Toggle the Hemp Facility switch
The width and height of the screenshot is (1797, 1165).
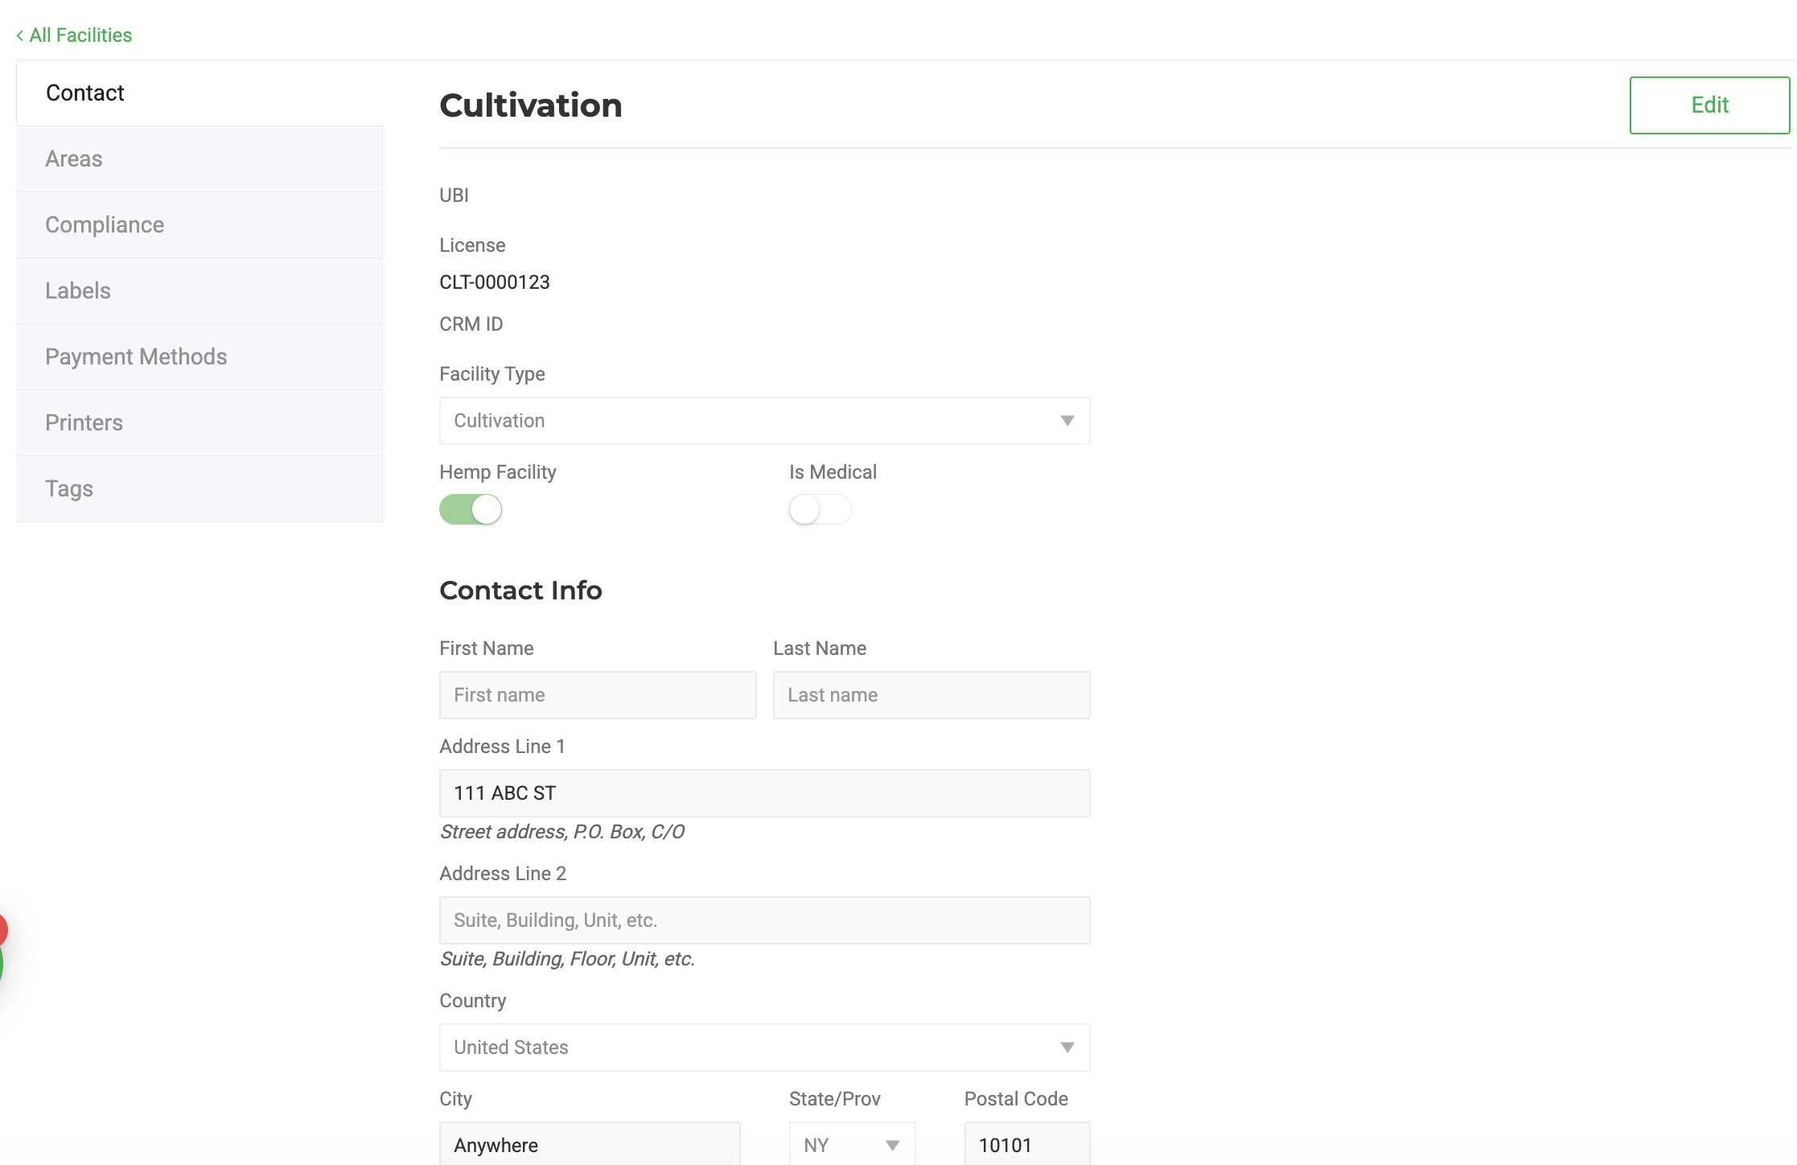pos(471,509)
